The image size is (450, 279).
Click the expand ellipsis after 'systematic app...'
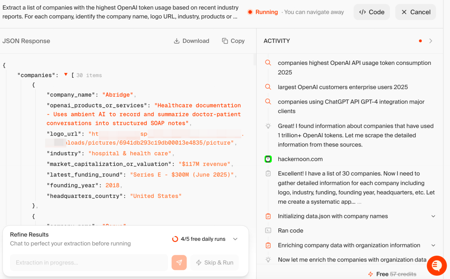359,202
